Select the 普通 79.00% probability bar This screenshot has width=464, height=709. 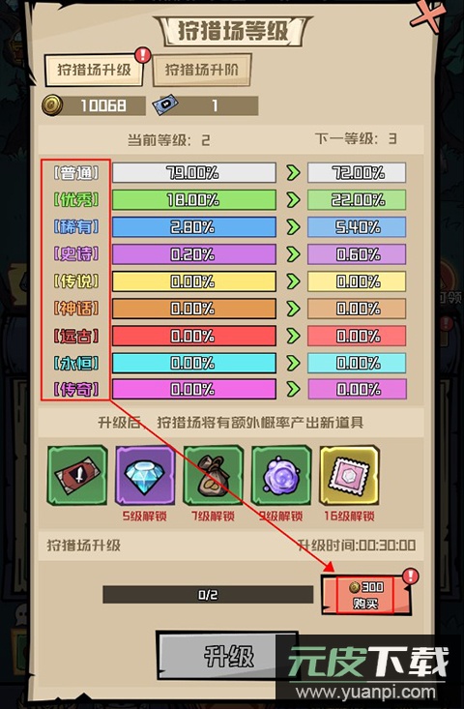point(194,173)
